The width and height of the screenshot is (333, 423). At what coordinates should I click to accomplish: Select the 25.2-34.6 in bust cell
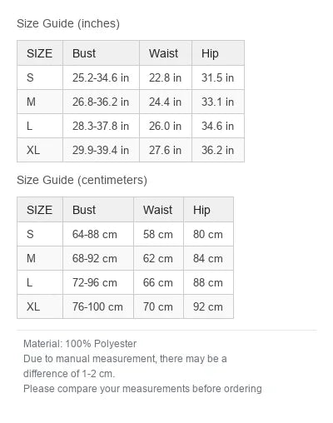[x=101, y=77]
